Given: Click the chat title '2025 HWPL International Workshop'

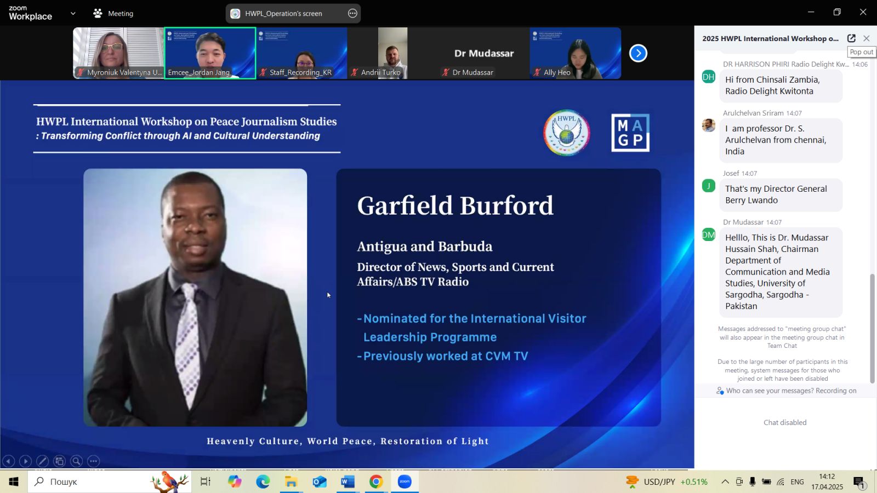Looking at the screenshot, I should pos(770,38).
